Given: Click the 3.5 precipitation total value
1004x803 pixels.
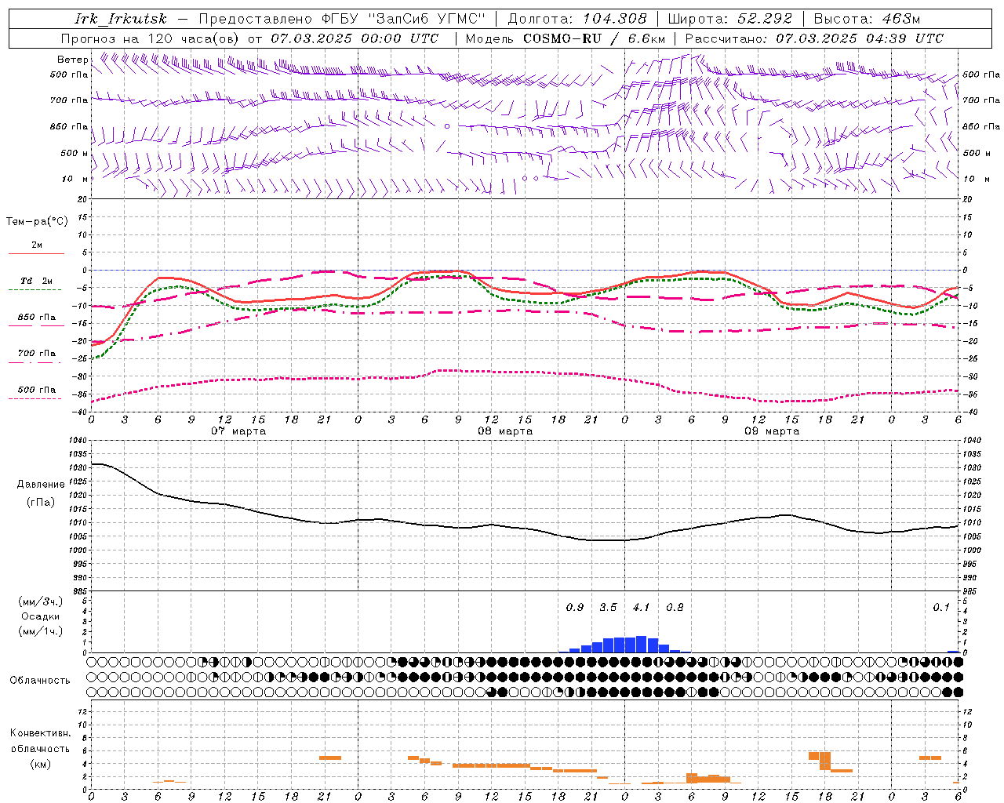Looking at the screenshot, I should (608, 607).
